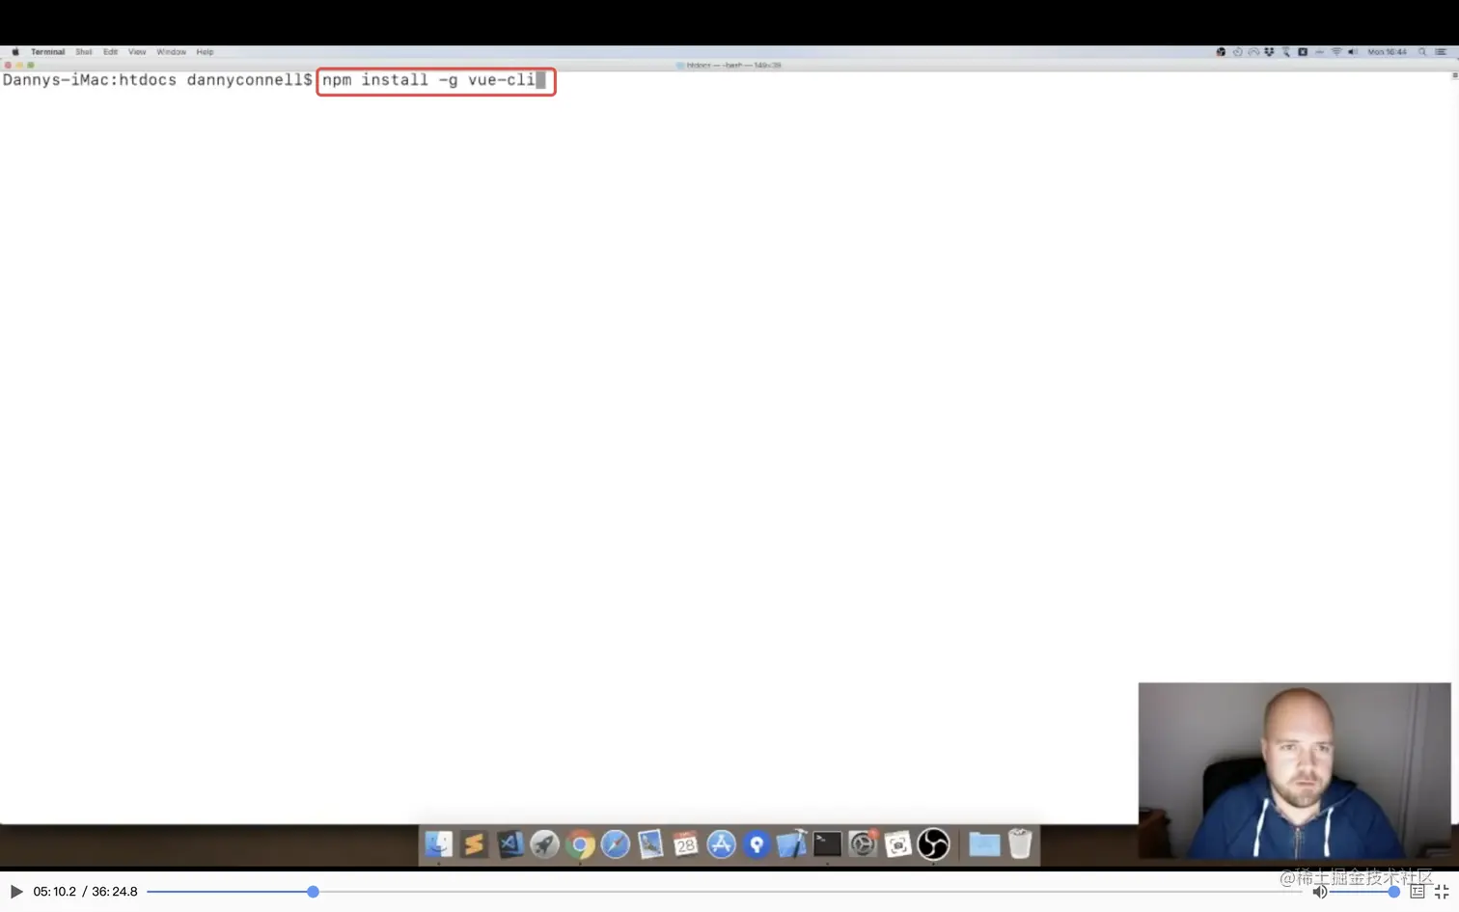Open the Trash in the Dock
The width and height of the screenshot is (1459, 912).
1020,844
